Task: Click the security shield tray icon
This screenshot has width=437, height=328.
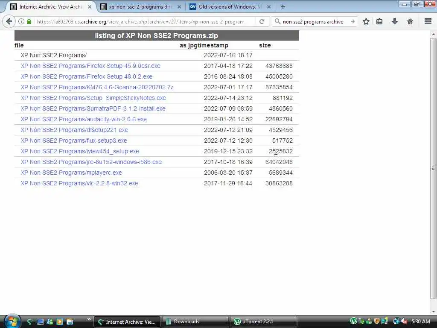Action: tap(377, 321)
